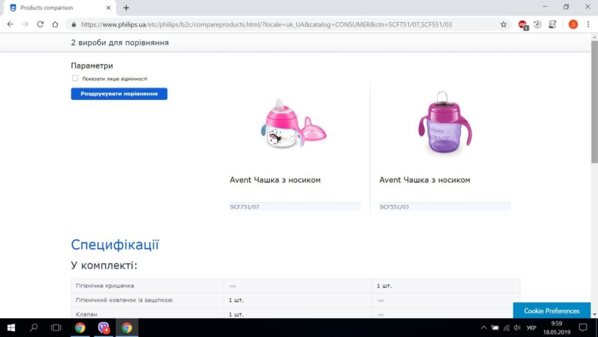Open Cookie Preferences
Image resolution: width=598 pixels, height=337 pixels.
tap(551, 311)
